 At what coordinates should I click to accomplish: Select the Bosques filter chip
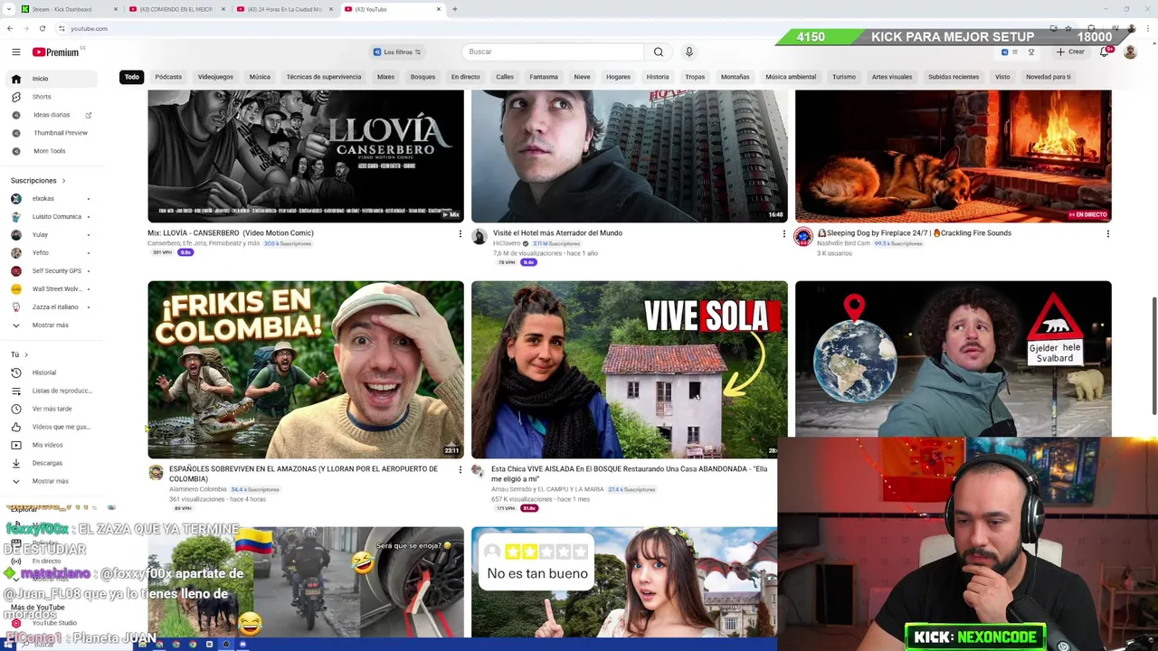pyautogui.click(x=422, y=77)
